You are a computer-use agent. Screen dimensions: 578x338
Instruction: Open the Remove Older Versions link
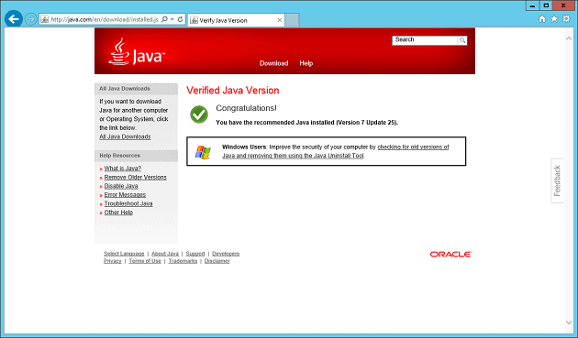click(135, 177)
